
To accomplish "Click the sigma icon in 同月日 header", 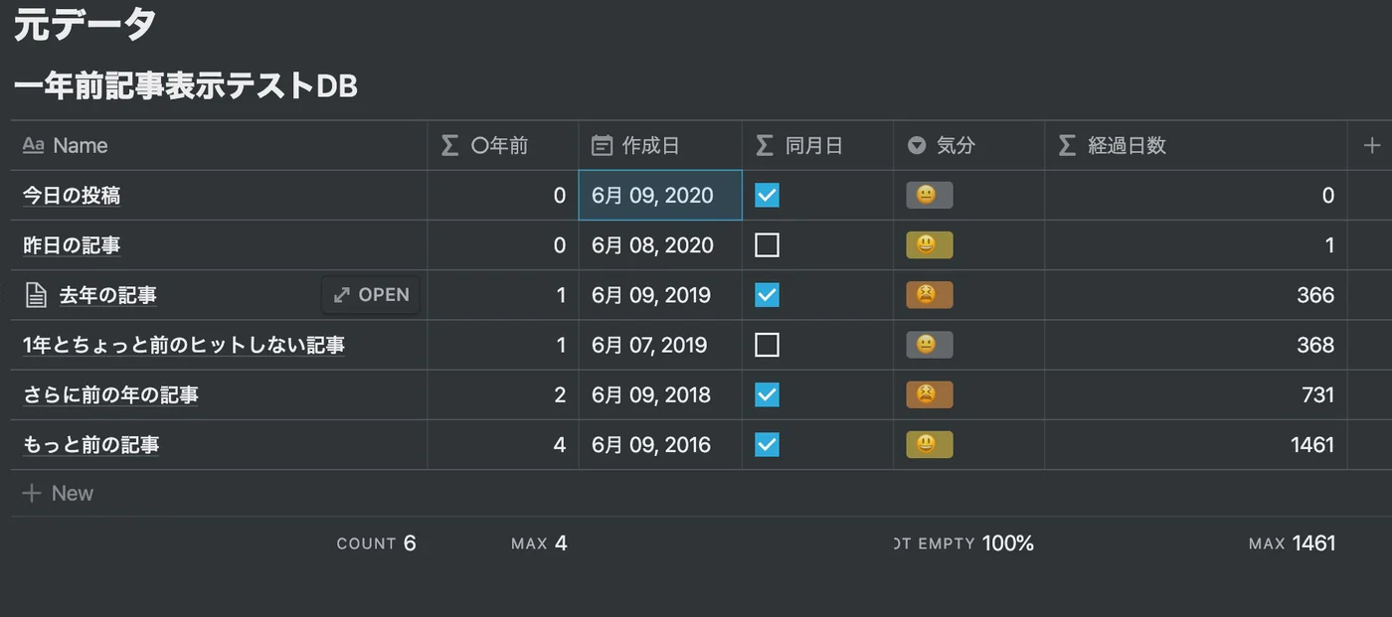I will [x=765, y=146].
